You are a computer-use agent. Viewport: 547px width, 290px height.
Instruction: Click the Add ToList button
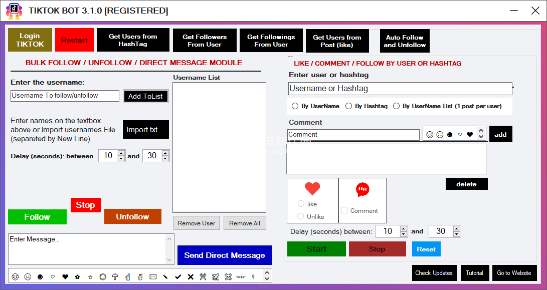(x=146, y=96)
